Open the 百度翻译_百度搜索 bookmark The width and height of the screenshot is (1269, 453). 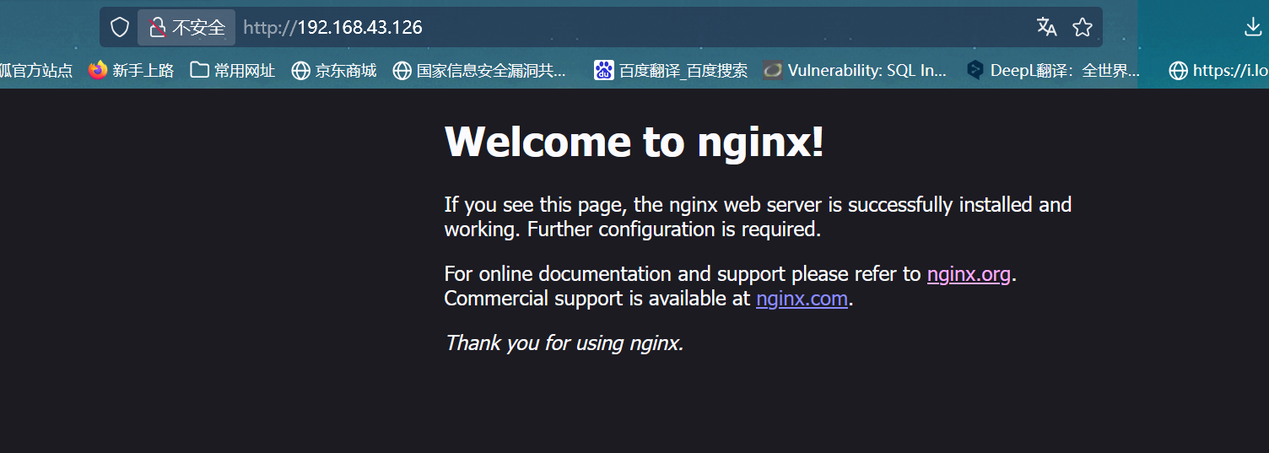[x=671, y=71]
